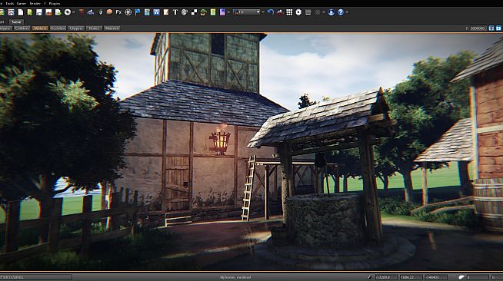
Task: Click the blue flag icon
Action: click(138, 12)
